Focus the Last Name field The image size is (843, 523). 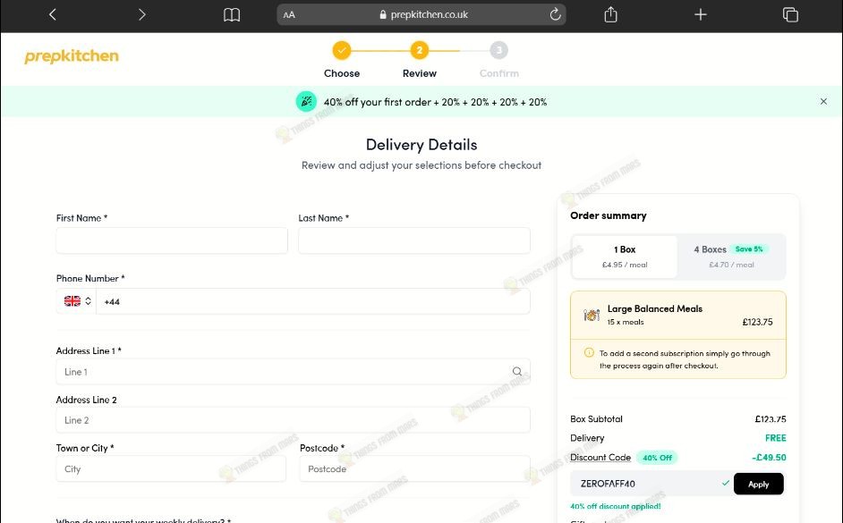click(414, 240)
